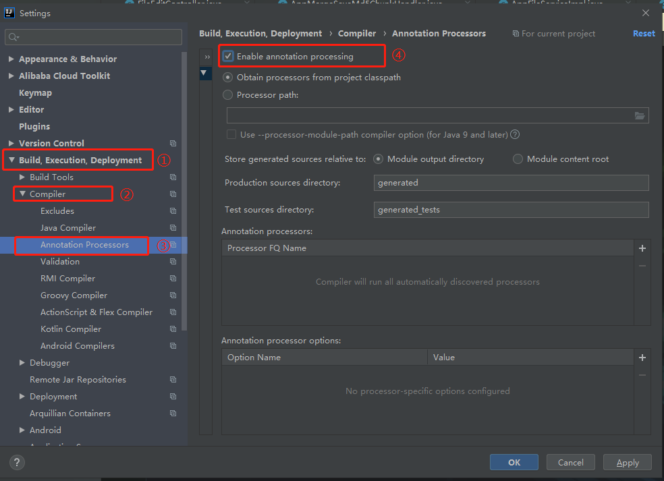Image resolution: width=664 pixels, height=481 pixels.
Task: Click the project-level icon beside Groovy Compiler
Action: click(x=173, y=295)
